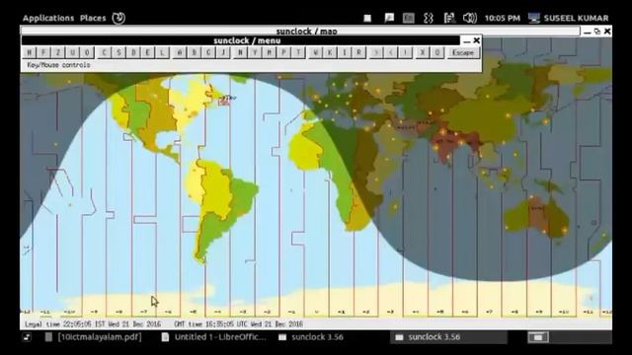Open the volume speaker icon
The height and width of the screenshot is (355, 632).
470,18
